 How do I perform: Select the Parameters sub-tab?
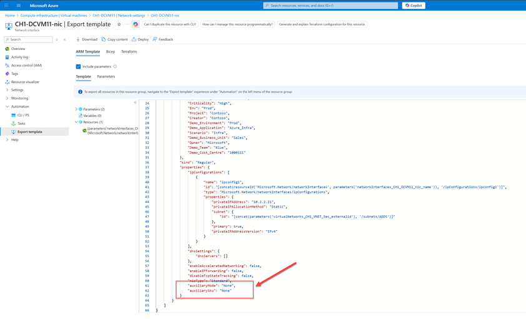pyautogui.click(x=106, y=76)
